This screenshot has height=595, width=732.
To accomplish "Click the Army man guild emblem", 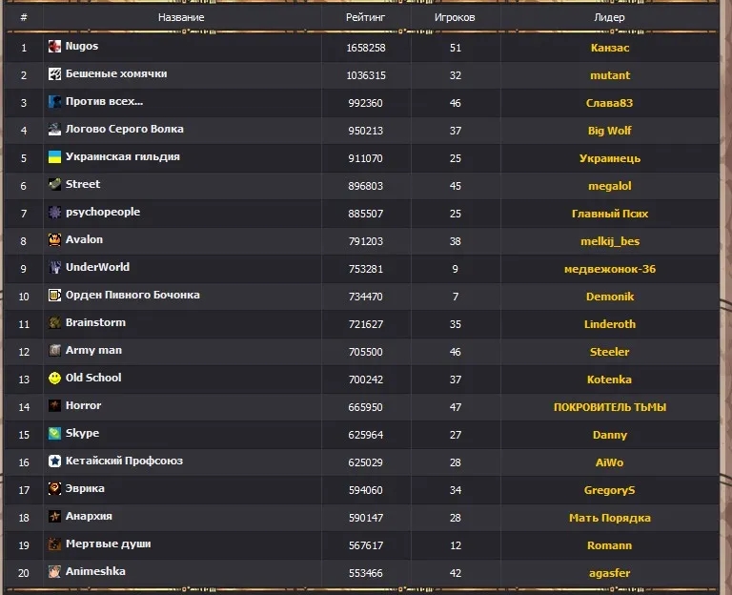I will click(x=54, y=350).
